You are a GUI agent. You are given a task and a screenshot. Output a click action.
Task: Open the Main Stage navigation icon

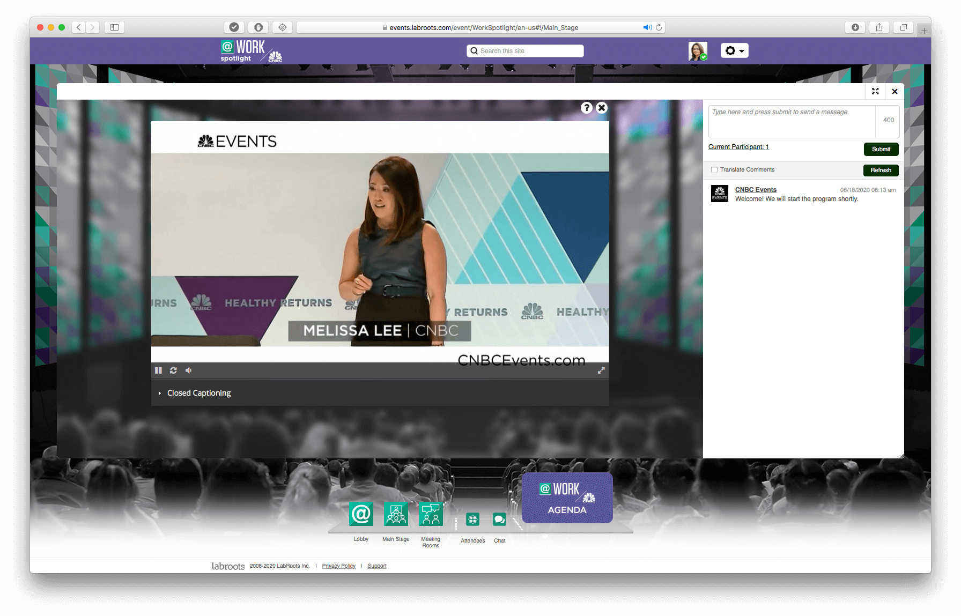[396, 514]
